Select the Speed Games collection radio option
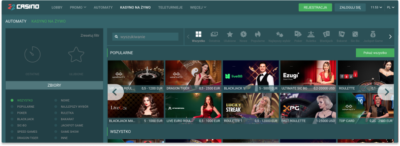Image resolution: width=400 pixels, height=146 pixels. click(x=12, y=131)
